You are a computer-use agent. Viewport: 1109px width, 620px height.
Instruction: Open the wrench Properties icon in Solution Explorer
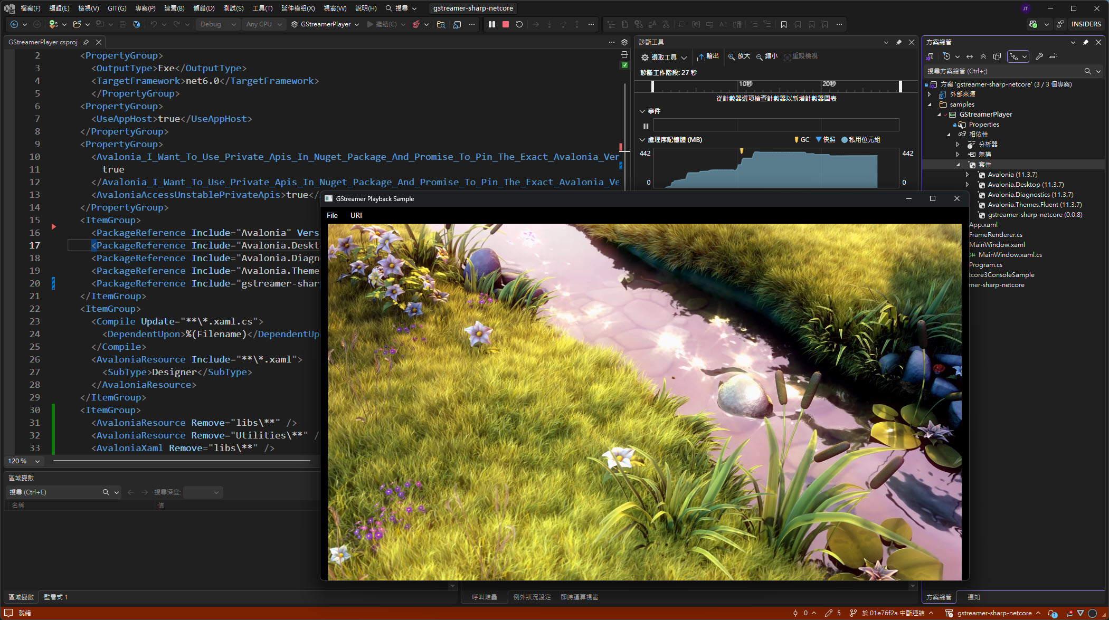click(x=1039, y=56)
